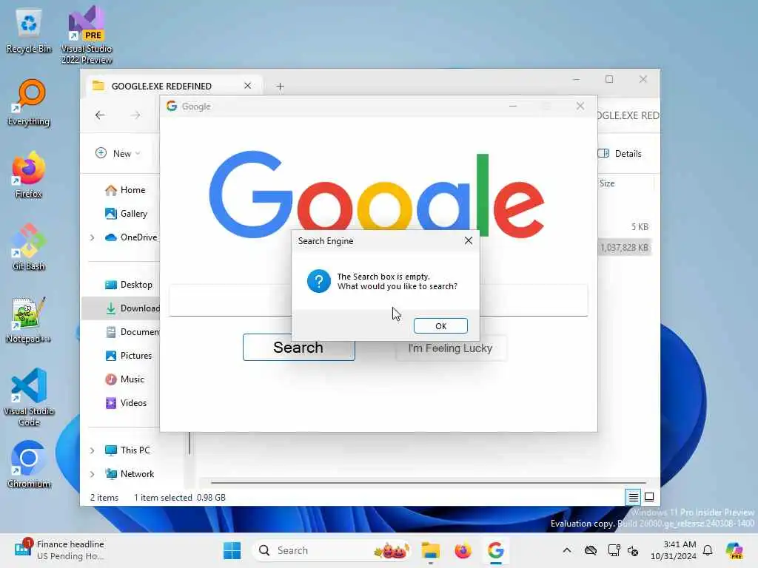Click the Search button in Google window
The height and width of the screenshot is (568, 758).
tap(298, 348)
